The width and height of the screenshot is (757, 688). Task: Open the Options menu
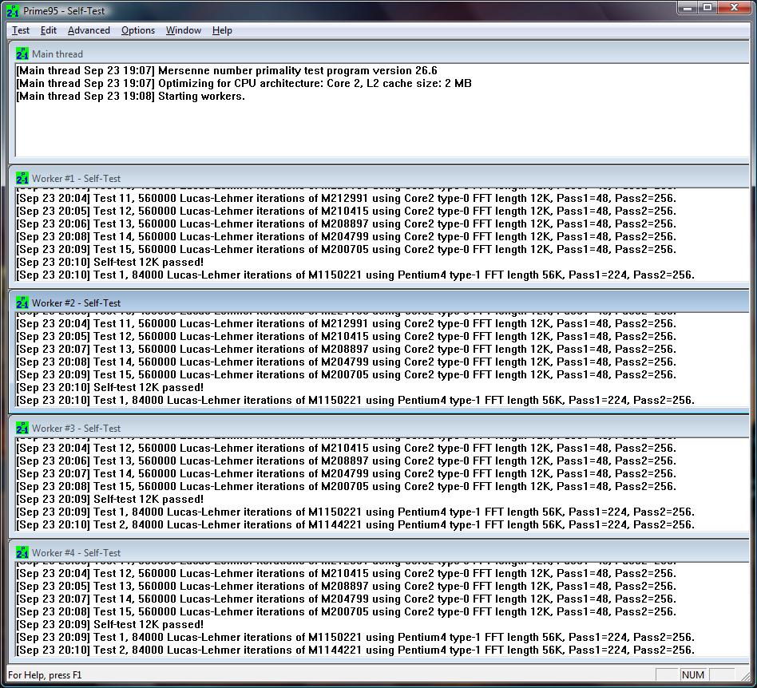138,30
